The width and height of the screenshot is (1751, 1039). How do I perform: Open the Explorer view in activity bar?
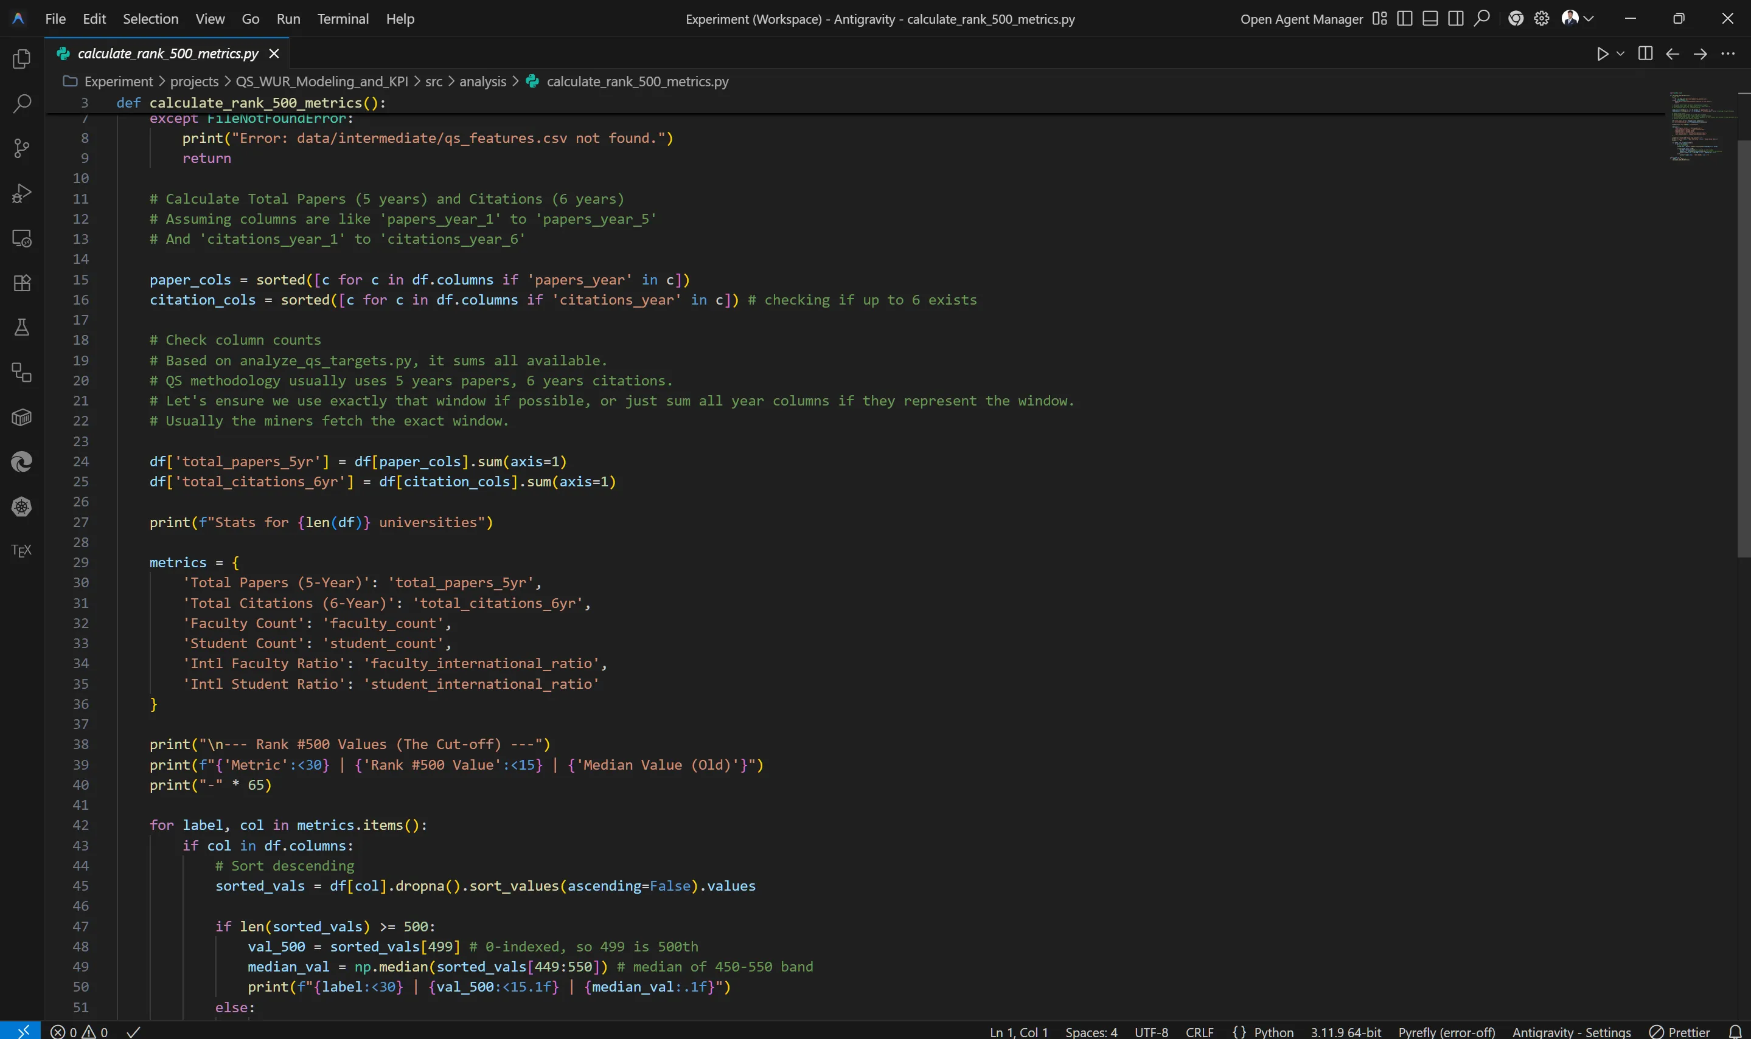22,59
